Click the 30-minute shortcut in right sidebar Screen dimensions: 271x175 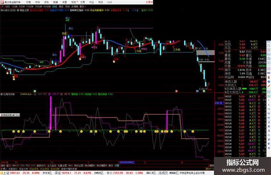click(x=269, y=114)
